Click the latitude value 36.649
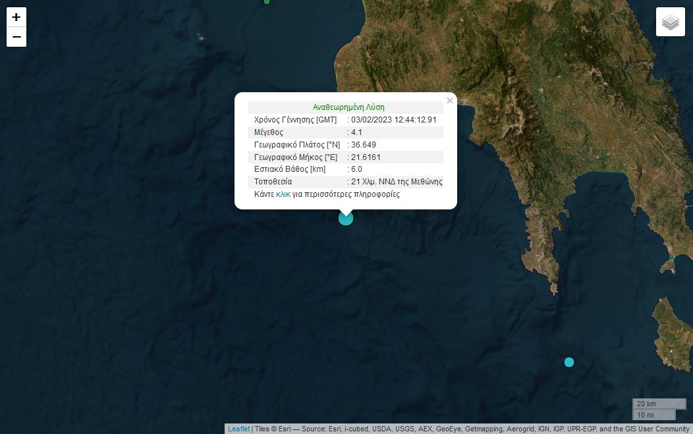 [x=364, y=144]
